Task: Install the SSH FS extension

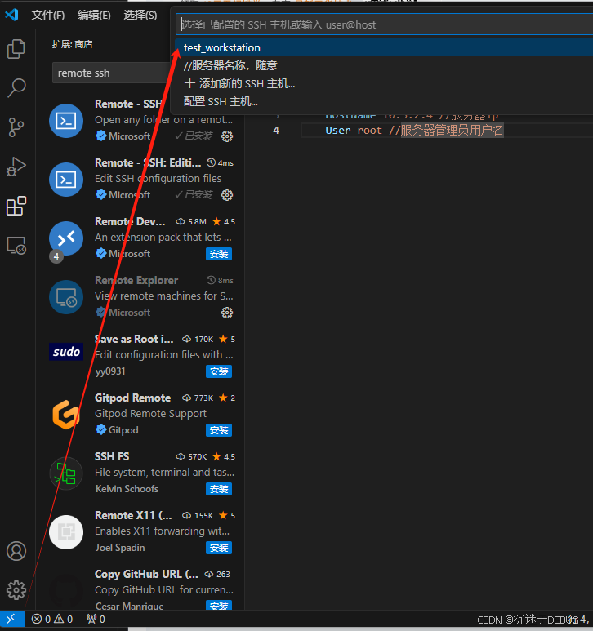Action: pyautogui.click(x=219, y=489)
